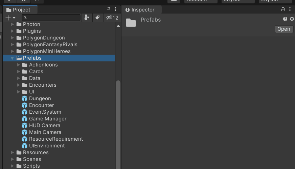
Task: Click the Dungeon prefab cube icon
Action: pyautogui.click(x=24, y=98)
